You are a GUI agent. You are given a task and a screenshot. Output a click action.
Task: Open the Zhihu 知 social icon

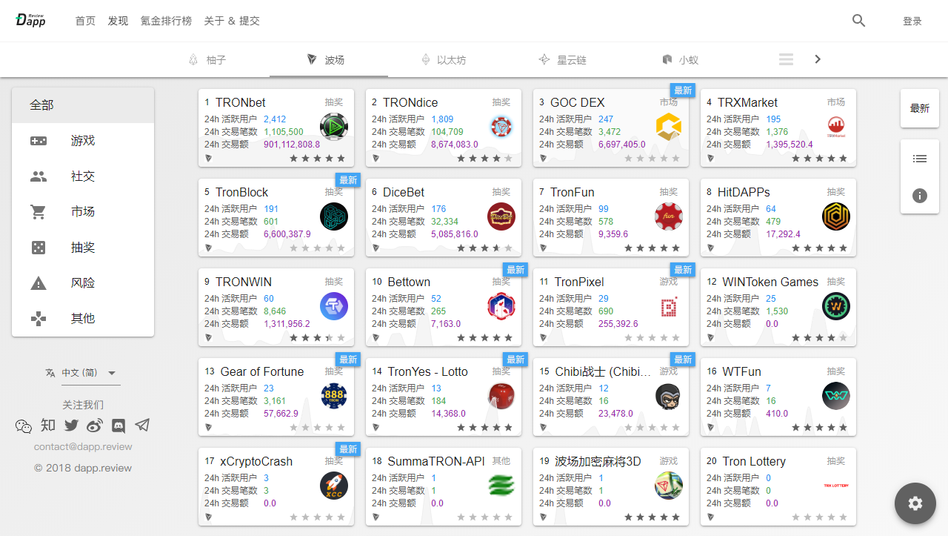click(x=48, y=425)
